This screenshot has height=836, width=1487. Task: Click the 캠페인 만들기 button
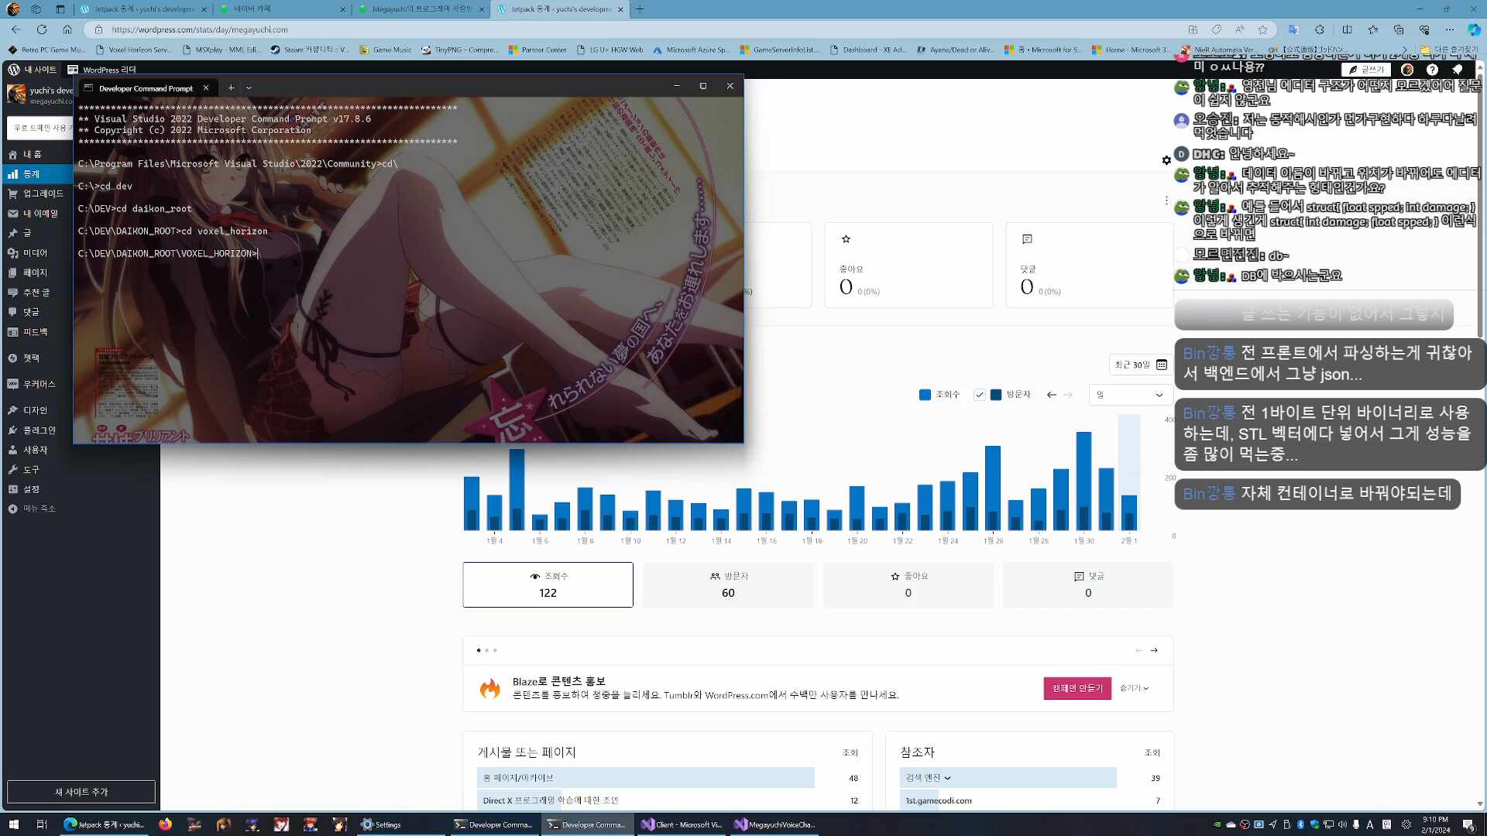[1077, 688]
